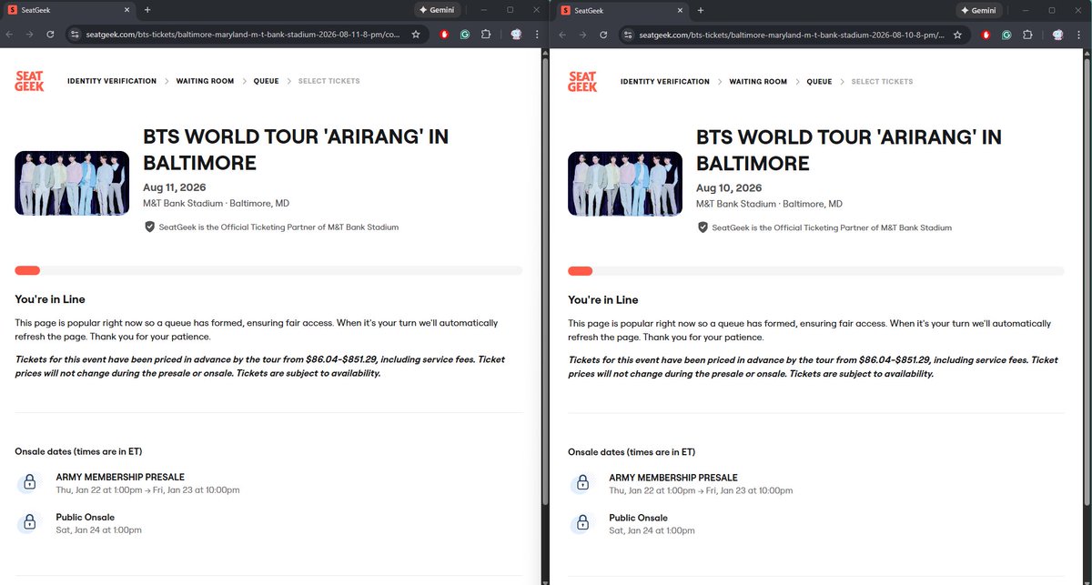Open the Grammarly extension in right window
1092x585 pixels.
[1007, 35]
